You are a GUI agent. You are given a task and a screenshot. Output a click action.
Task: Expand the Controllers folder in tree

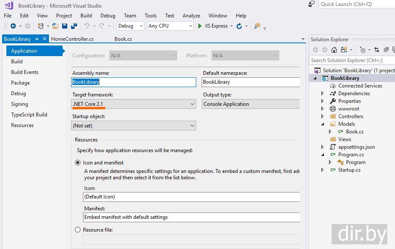coord(323,116)
